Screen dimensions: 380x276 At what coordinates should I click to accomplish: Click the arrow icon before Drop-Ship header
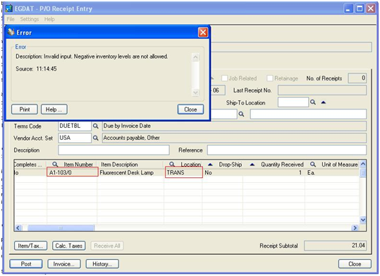(210, 164)
